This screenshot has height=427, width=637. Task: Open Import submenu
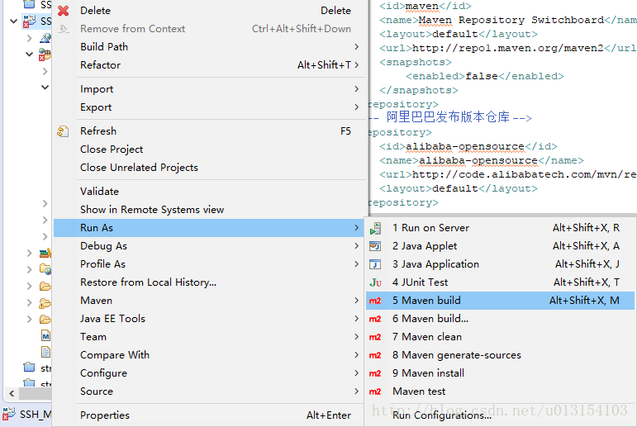tap(210, 89)
